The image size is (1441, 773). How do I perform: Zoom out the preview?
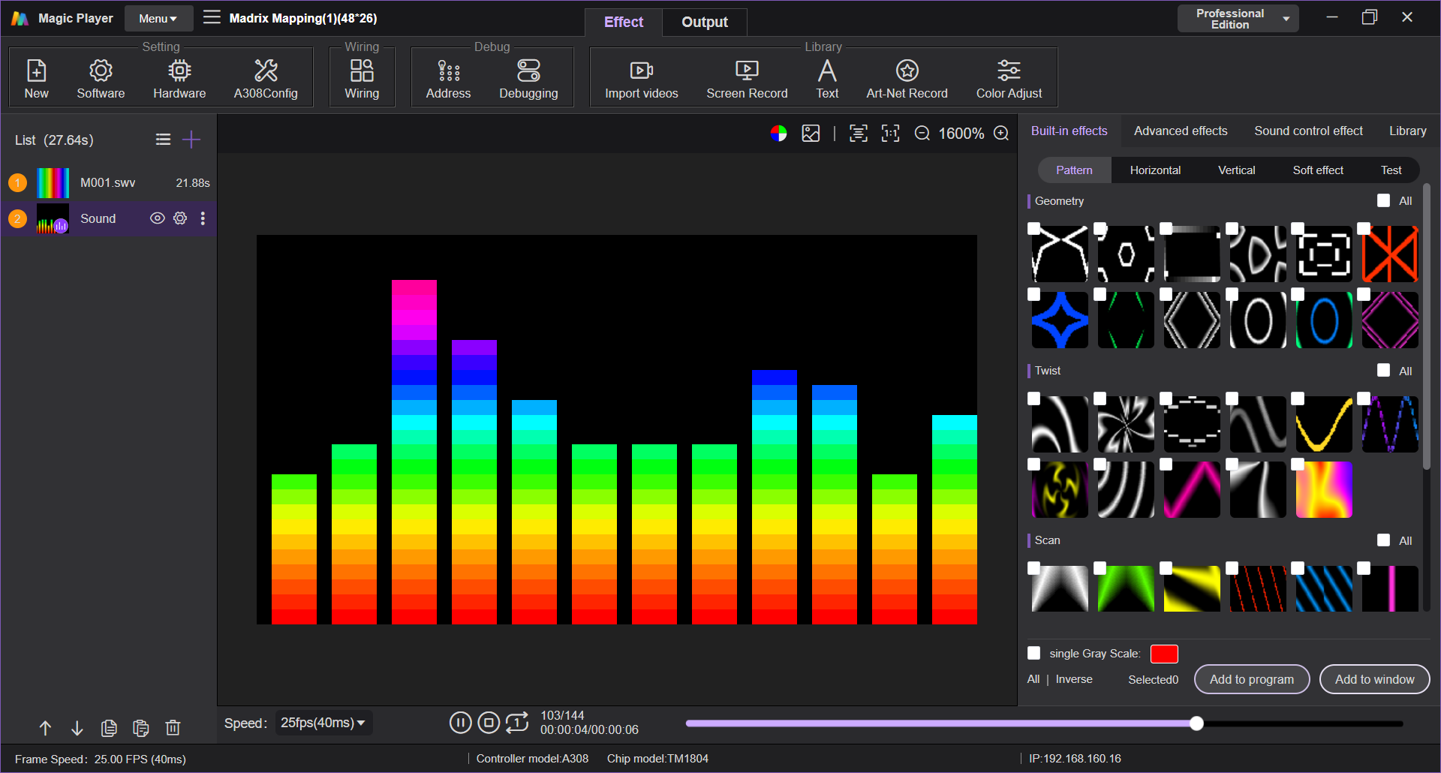point(922,134)
